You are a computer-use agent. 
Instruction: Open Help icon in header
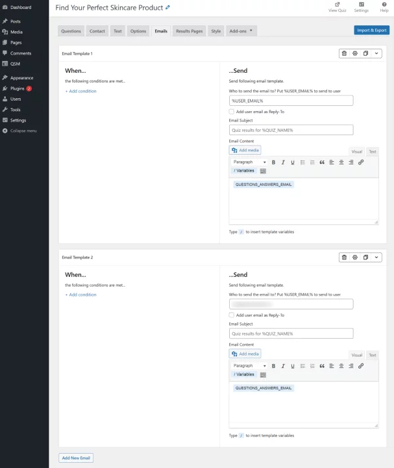[x=384, y=4]
